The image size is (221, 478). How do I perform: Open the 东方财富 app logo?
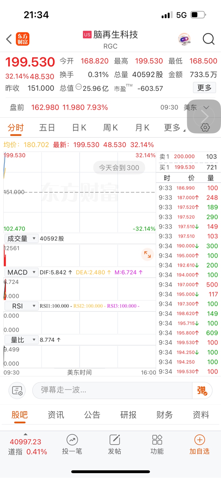(23, 39)
